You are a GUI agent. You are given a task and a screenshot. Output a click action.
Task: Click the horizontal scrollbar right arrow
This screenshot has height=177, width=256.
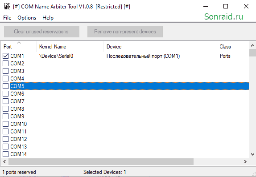(245, 161)
